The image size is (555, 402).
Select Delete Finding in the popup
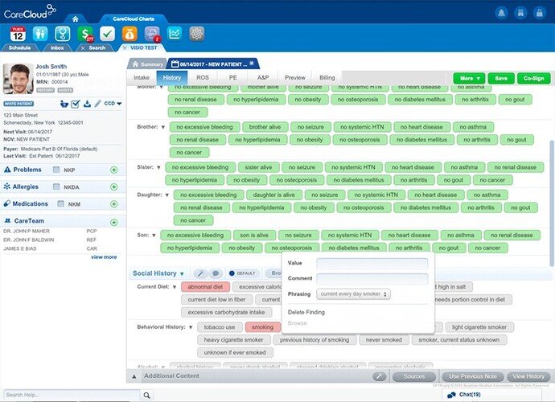tap(306, 312)
